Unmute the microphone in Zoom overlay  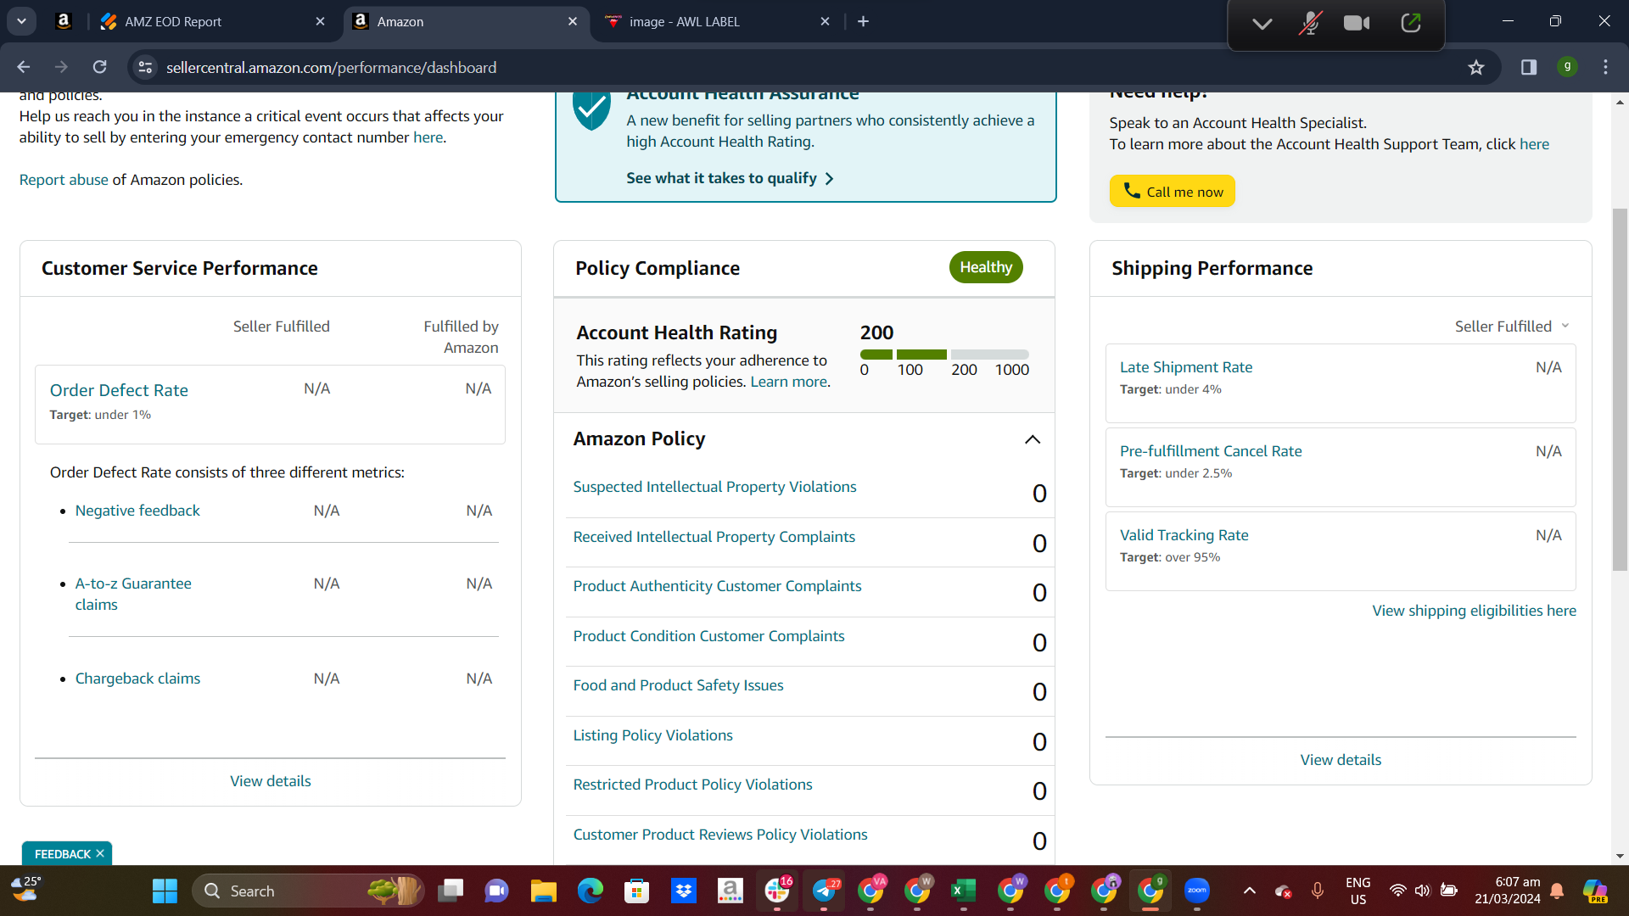(1310, 24)
